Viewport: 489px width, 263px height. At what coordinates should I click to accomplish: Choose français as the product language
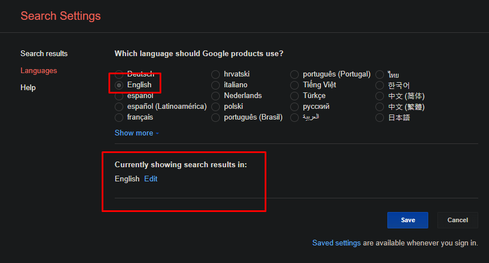click(119, 117)
